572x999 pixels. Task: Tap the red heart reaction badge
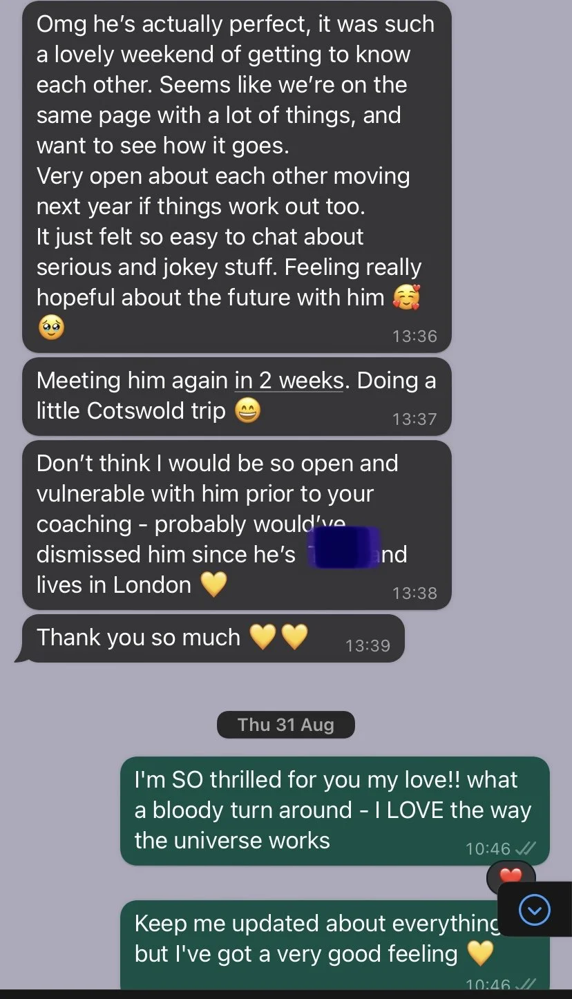coord(511,876)
